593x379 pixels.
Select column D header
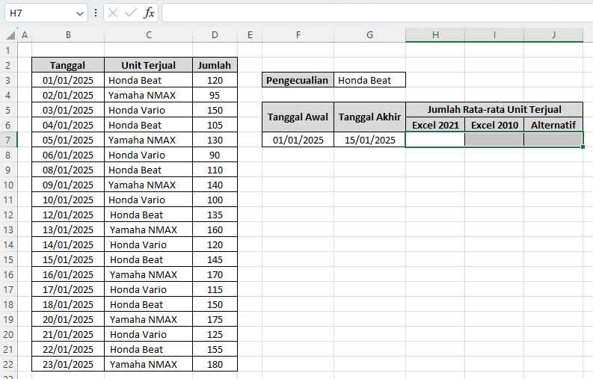pyautogui.click(x=215, y=35)
